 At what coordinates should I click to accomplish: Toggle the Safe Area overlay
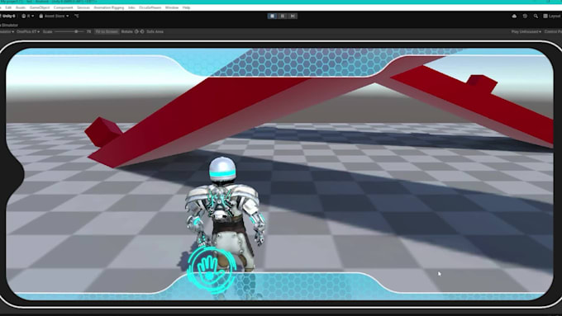tap(155, 32)
